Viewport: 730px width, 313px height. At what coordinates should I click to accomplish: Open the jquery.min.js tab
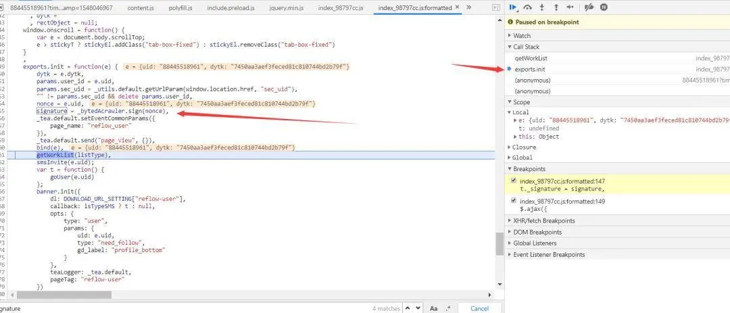tap(287, 8)
